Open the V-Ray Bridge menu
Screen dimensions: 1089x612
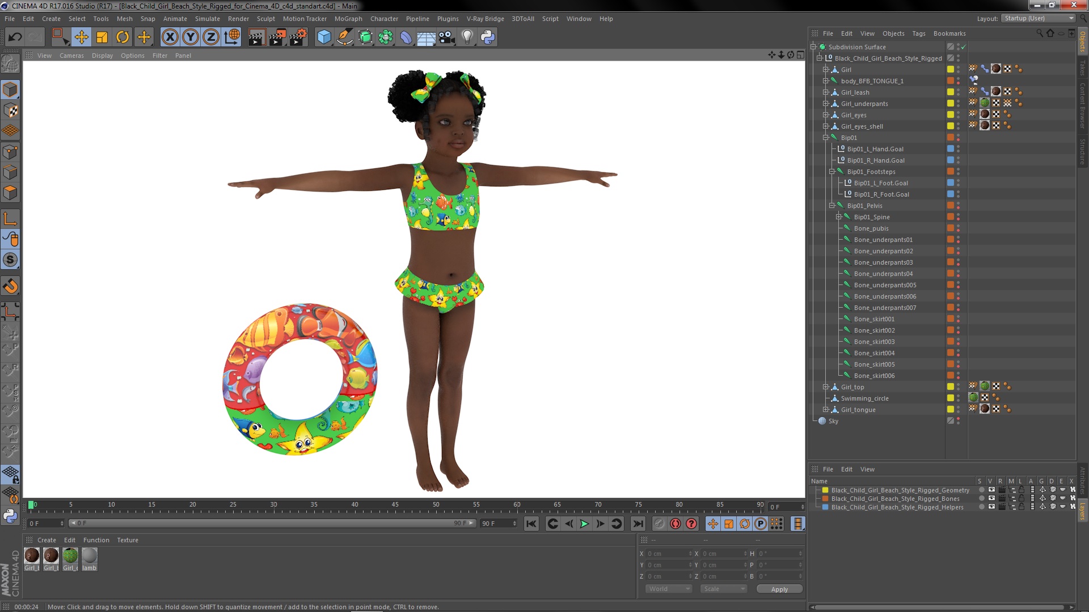tap(485, 19)
